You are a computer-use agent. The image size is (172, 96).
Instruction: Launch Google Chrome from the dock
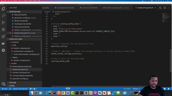coord(63,93)
